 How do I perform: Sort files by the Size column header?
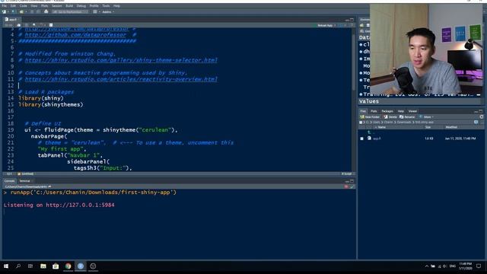click(x=428, y=127)
